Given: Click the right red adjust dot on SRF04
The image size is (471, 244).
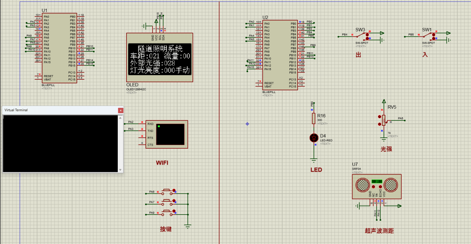Looking at the screenshot, I should pyautogui.click(x=380, y=187).
